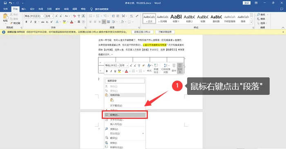Apply the yellow text highlight color in ribbon

click(x=64, y=22)
